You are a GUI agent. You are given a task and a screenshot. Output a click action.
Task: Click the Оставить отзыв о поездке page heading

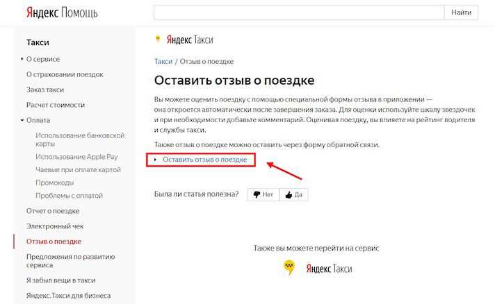point(234,81)
